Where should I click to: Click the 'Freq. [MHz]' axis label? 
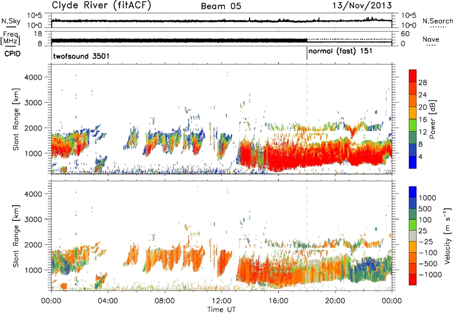coord(10,38)
